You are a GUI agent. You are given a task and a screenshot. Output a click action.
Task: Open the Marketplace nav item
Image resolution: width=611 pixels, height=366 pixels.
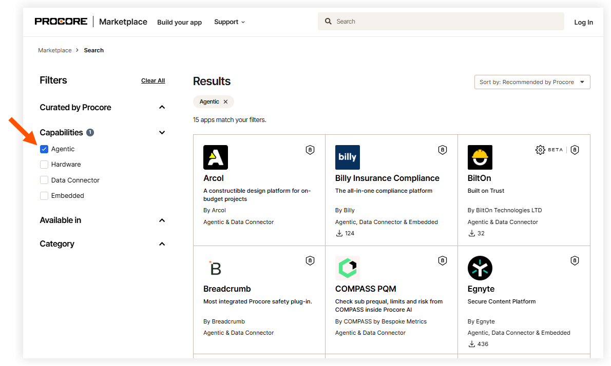[x=123, y=22]
